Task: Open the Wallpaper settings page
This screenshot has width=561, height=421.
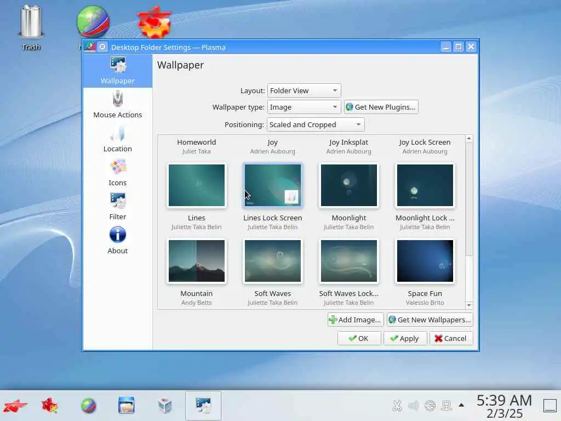Action: point(118,71)
